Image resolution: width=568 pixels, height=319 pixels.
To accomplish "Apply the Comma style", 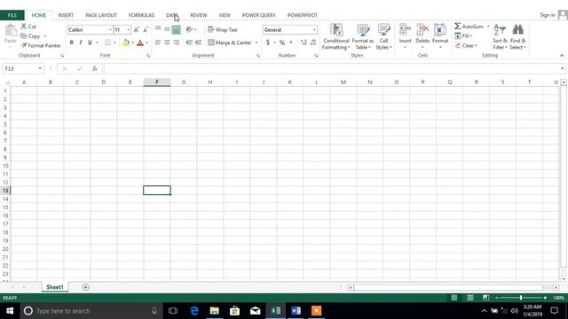I will pyautogui.click(x=291, y=43).
